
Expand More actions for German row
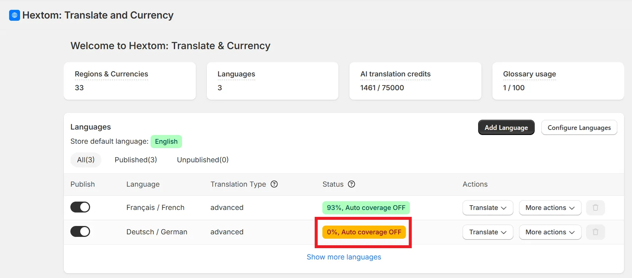550,232
